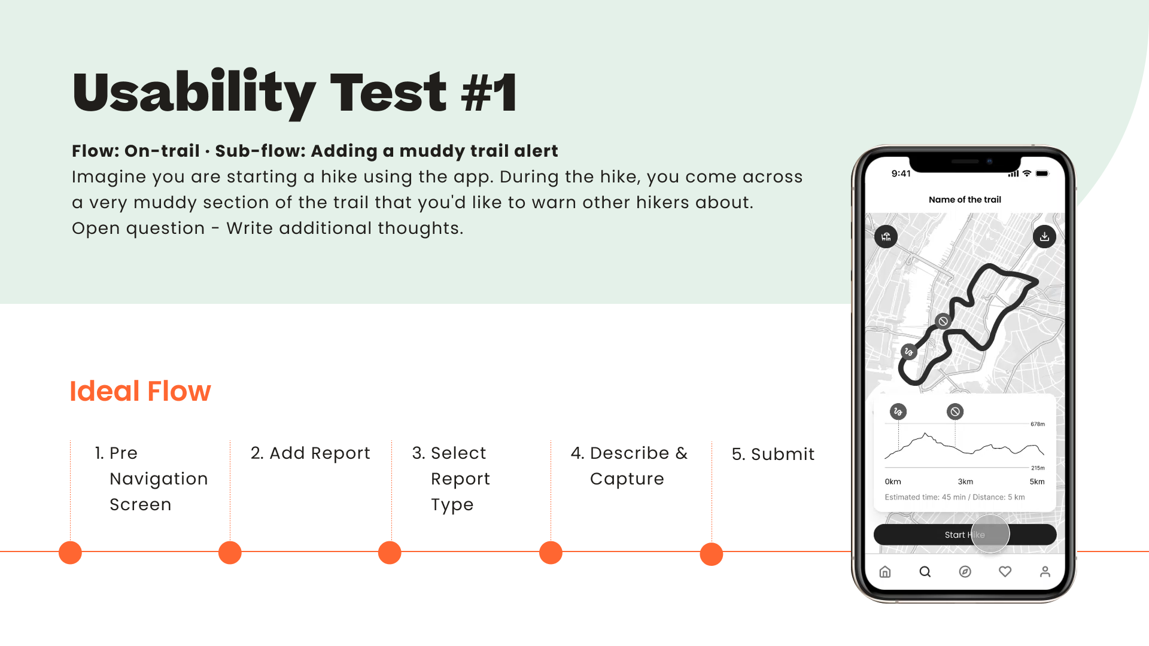The image size is (1149, 646).
Task: Tap the heart favorites icon
Action: (x=1005, y=572)
